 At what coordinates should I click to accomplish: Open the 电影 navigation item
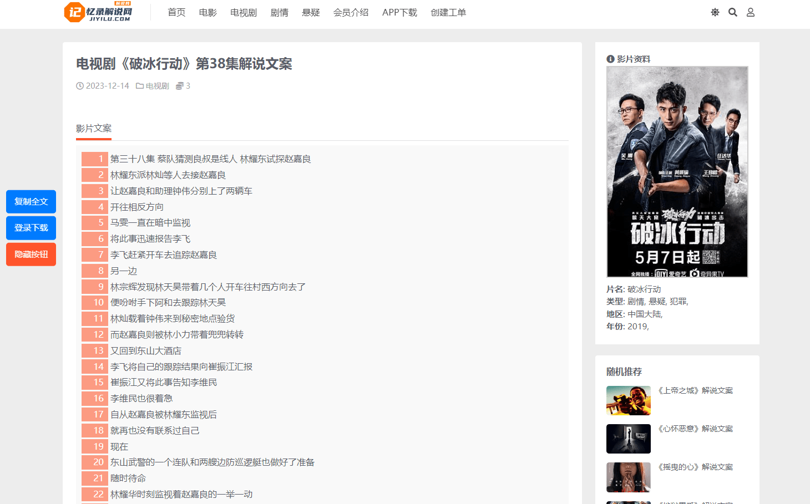(x=208, y=12)
